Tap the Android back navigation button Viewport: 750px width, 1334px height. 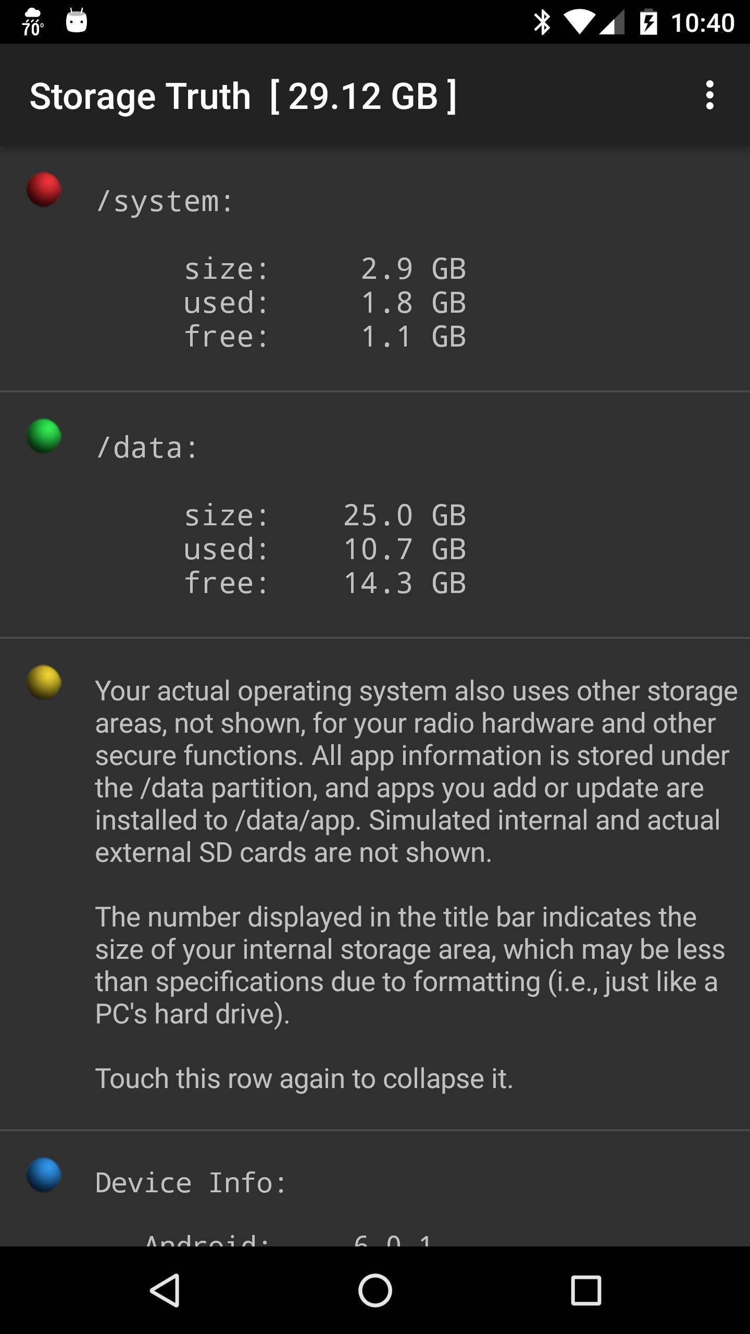[x=165, y=1290]
